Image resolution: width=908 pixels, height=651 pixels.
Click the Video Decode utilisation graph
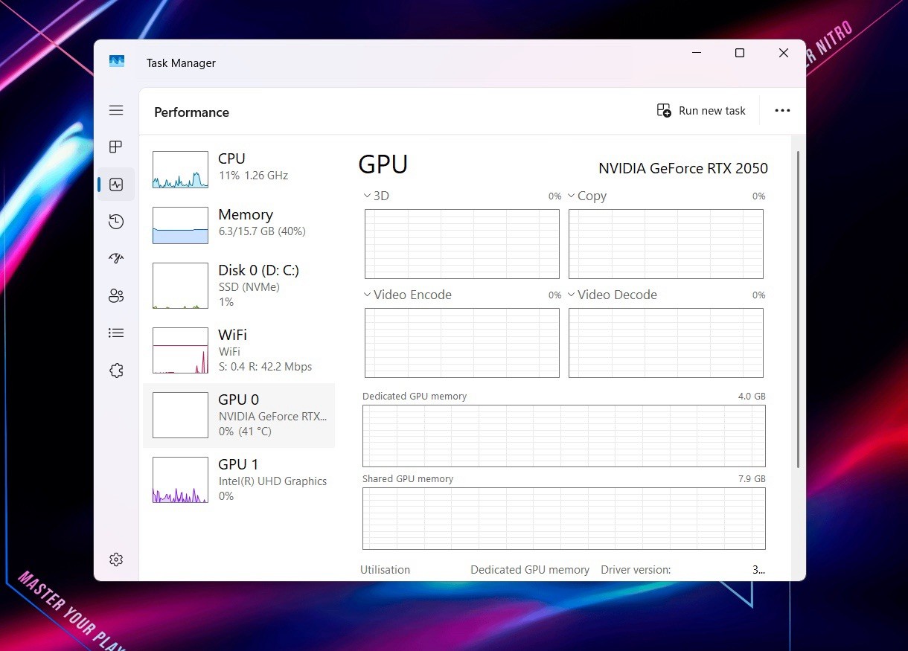(666, 343)
